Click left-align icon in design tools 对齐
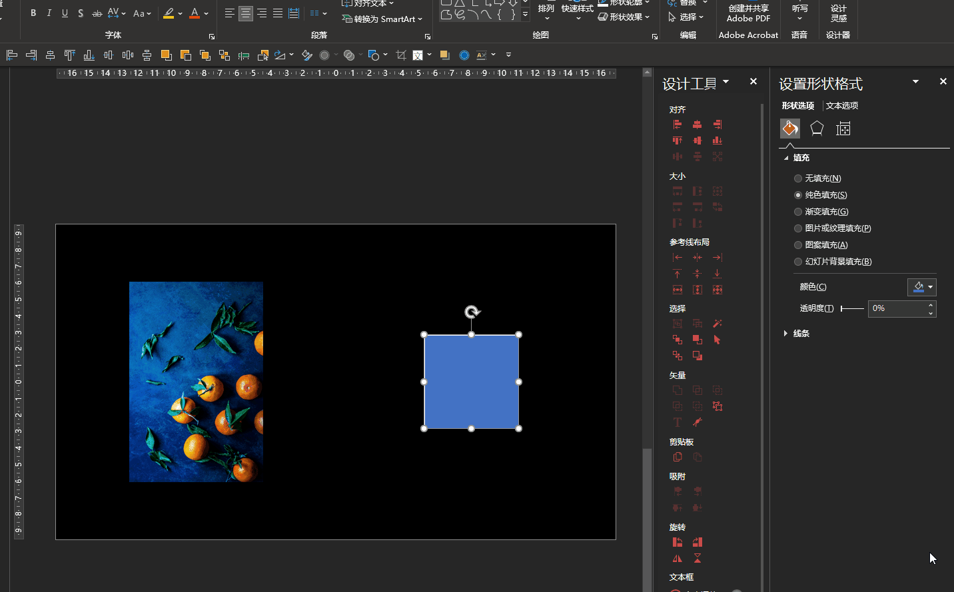Screen dimensions: 954x592 coord(678,125)
